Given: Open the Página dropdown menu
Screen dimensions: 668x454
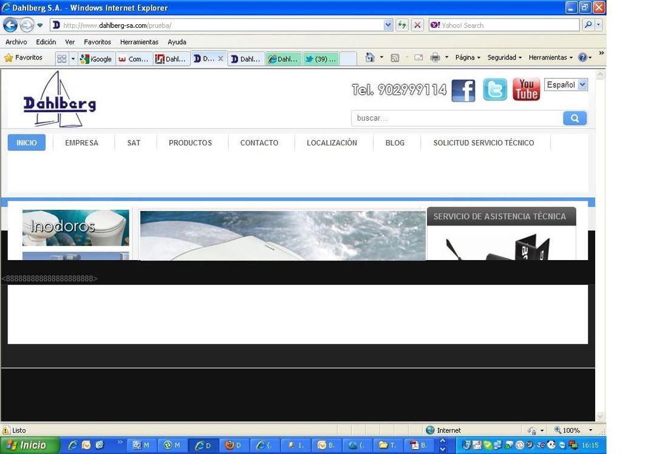Looking at the screenshot, I should (x=468, y=58).
